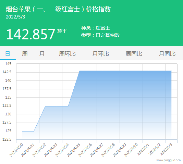Open the 月环比 tab
183x164 pixels.
coord(101,54)
